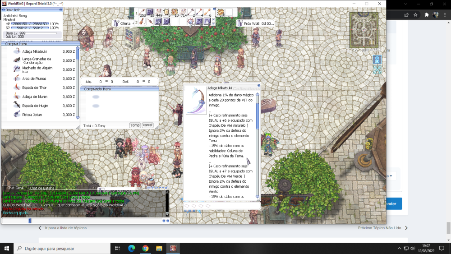451x254 pixels.
Task: Open the Próx WoE sign bubble
Action: (x=255, y=23)
